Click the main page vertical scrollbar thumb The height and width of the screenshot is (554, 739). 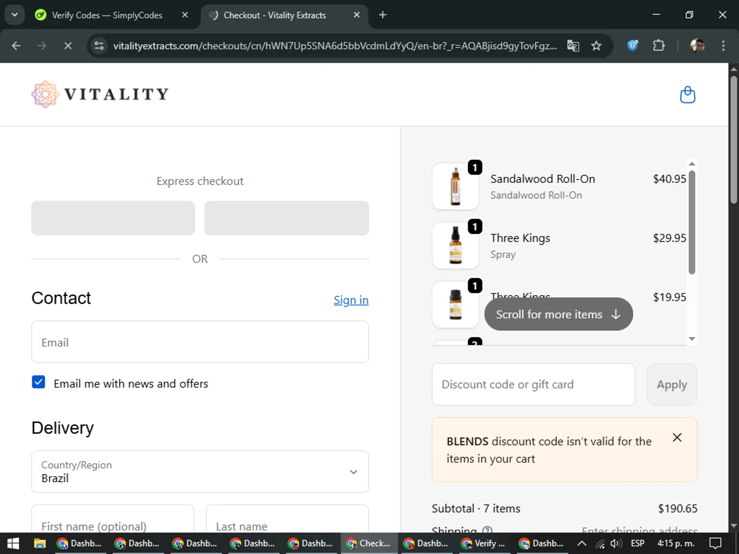tap(734, 139)
